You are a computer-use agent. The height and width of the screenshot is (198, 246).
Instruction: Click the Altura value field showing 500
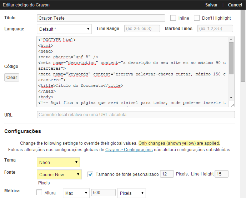tap(103, 193)
